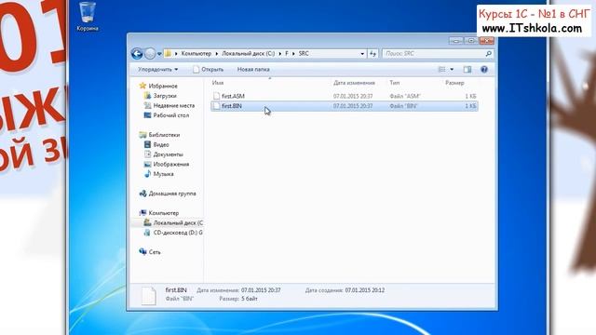The width and height of the screenshot is (596, 335).
Task: Select Избранное in navigation pane
Action: pyautogui.click(x=163, y=87)
